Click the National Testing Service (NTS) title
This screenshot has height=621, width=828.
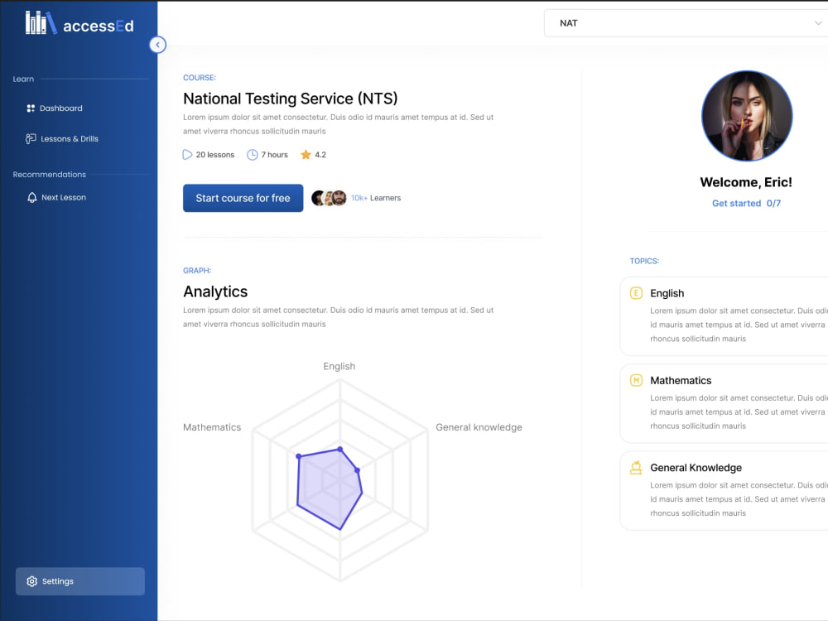291,99
